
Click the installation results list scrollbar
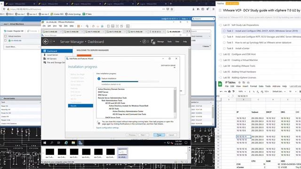click(x=175, y=103)
